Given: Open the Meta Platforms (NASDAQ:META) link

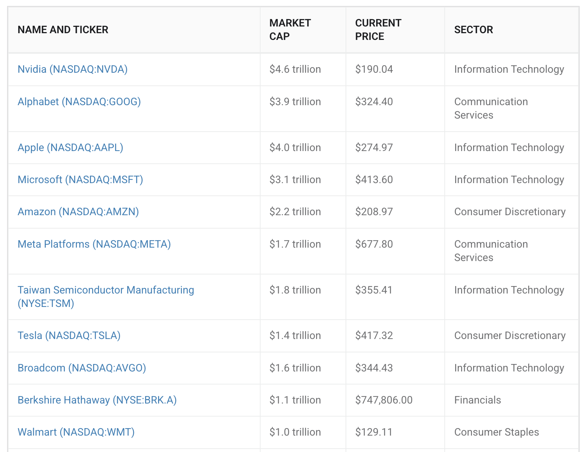Looking at the screenshot, I should click(94, 244).
